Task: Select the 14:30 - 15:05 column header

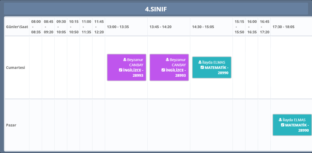Action: [203, 27]
